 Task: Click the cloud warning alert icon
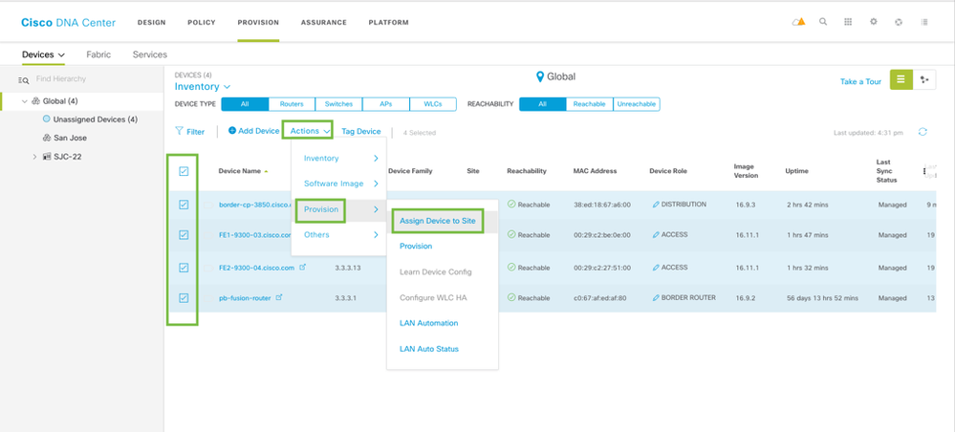798,22
